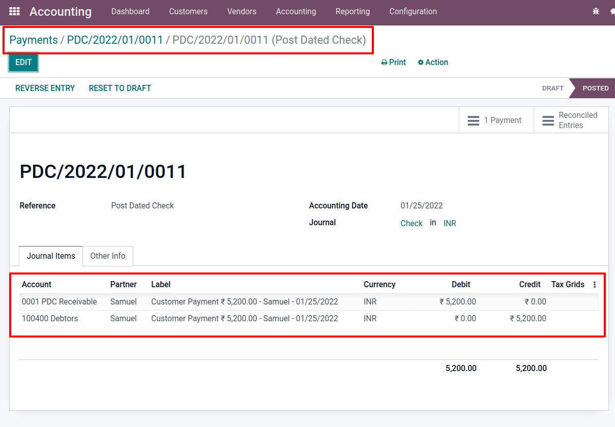Screen dimensions: 615x427
Task: Open the Vendors menu
Action: (242, 11)
